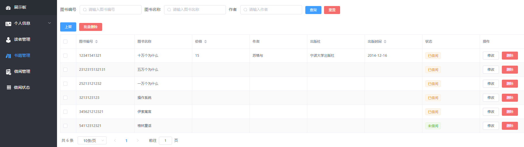Screen dimensions: 524x147
Task: Select the checkbox for 格林童话 row
Action: point(65,126)
